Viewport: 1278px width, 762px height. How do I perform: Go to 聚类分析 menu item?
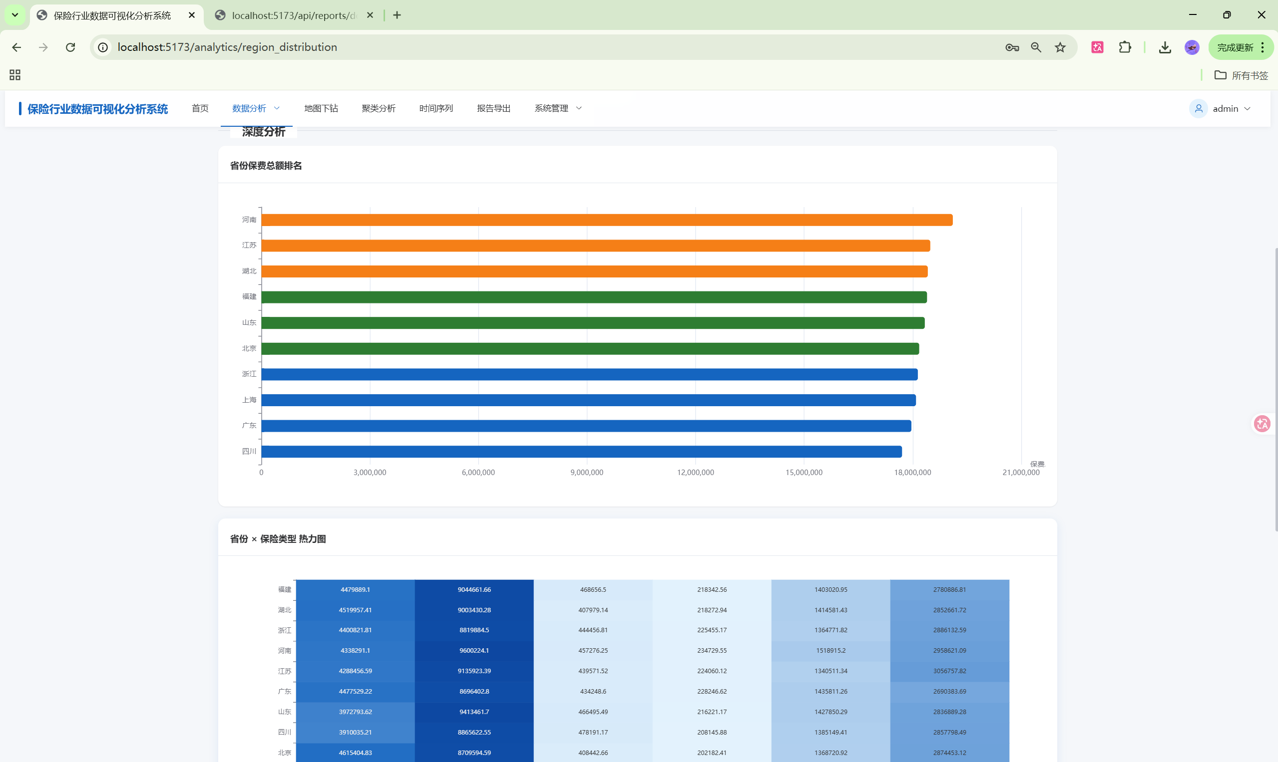click(x=378, y=108)
